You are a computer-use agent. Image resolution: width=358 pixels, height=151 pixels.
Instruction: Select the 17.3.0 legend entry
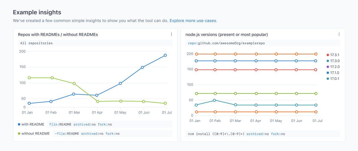click(334, 61)
